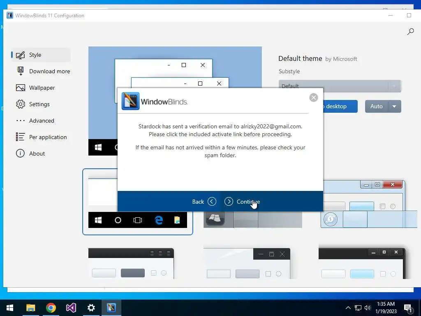Open Windows Settings gear on taskbar
The width and height of the screenshot is (421, 316).
pos(91,308)
